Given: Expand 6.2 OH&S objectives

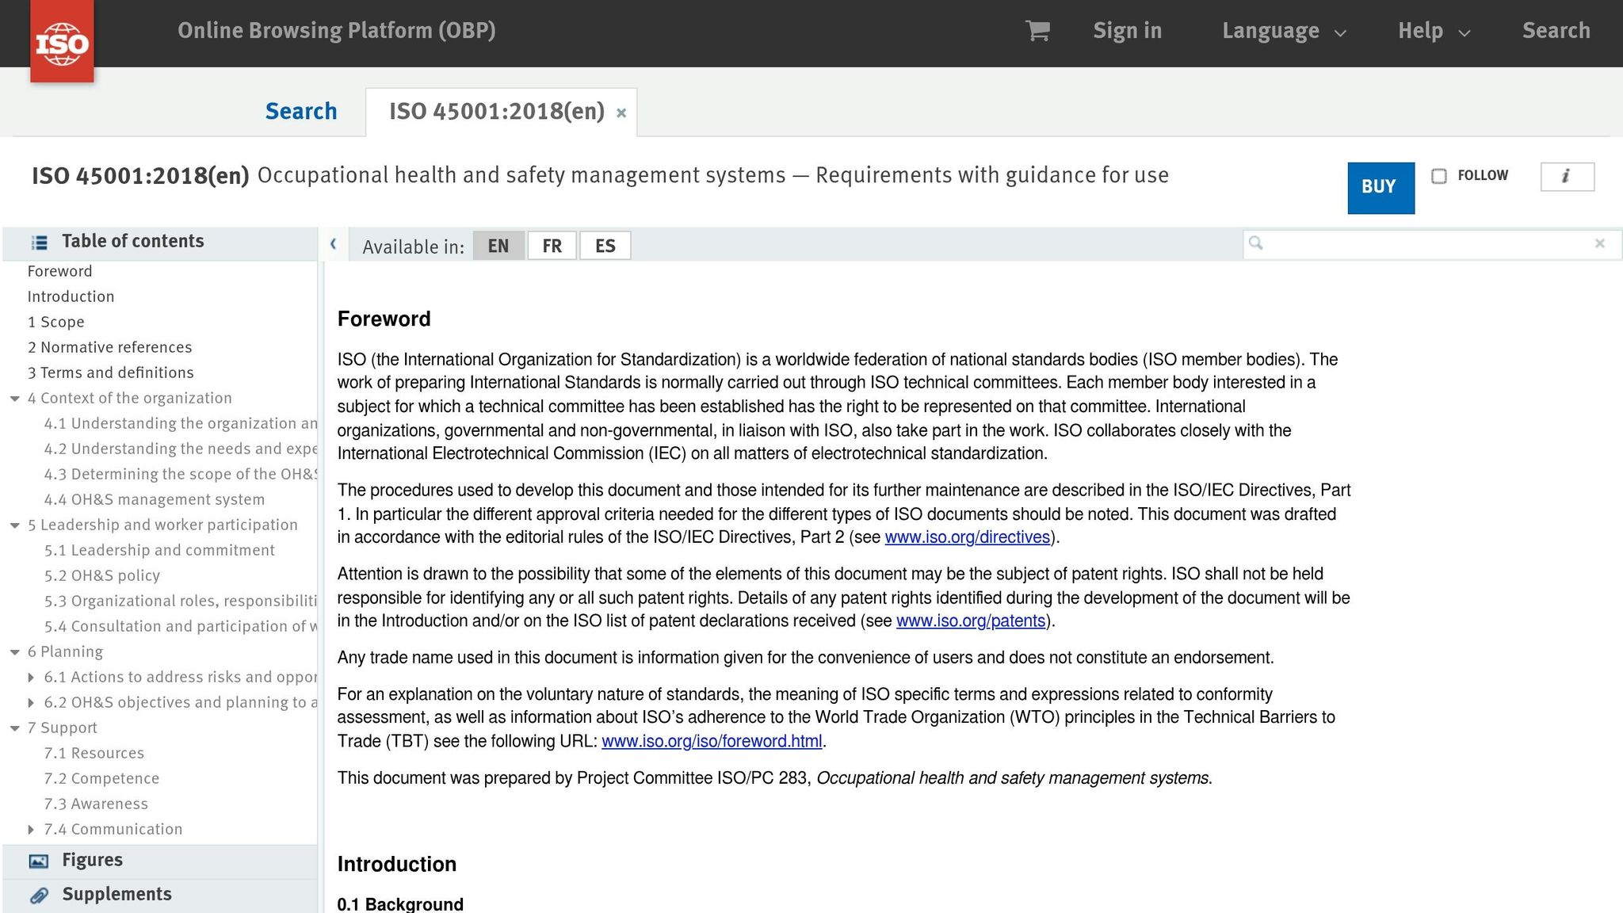Looking at the screenshot, I should point(31,703).
